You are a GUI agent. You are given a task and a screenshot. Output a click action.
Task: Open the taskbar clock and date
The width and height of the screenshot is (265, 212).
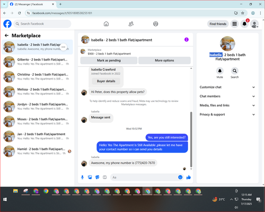(246, 199)
